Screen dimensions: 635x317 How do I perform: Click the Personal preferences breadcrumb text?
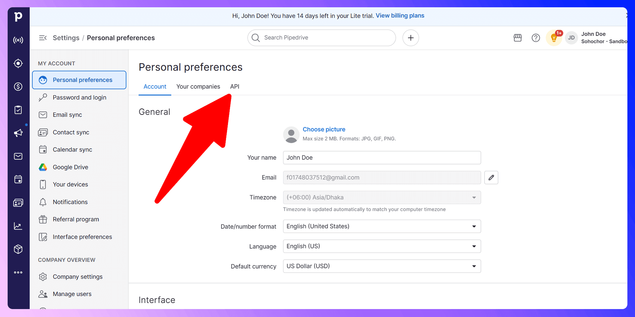(x=121, y=38)
